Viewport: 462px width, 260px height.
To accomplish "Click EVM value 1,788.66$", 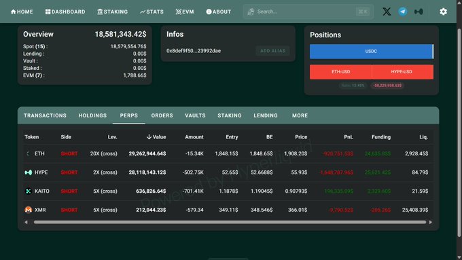I will [x=135, y=75].
